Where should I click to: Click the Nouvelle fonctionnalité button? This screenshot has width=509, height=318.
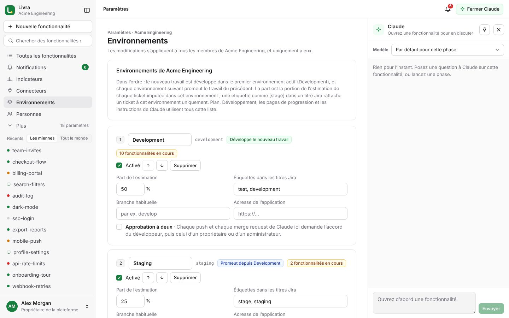coord(48,26)
